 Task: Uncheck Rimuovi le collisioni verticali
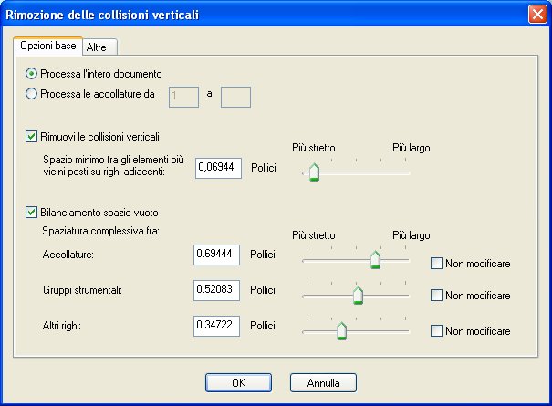(32, 137)
